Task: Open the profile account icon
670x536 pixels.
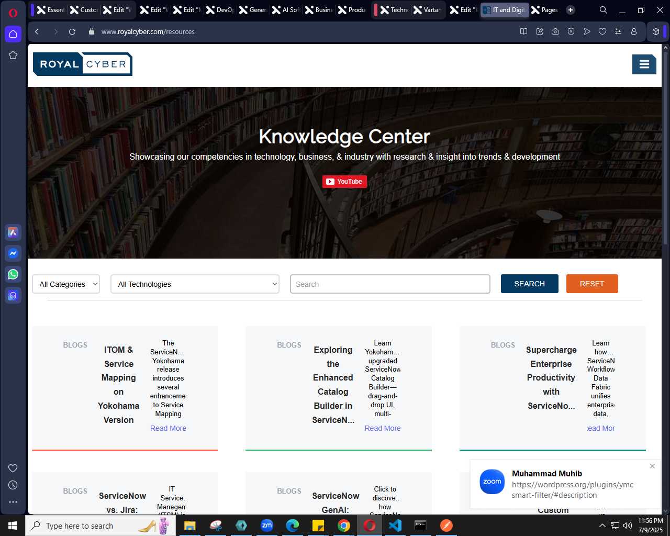Action: [x=633, y=31]
